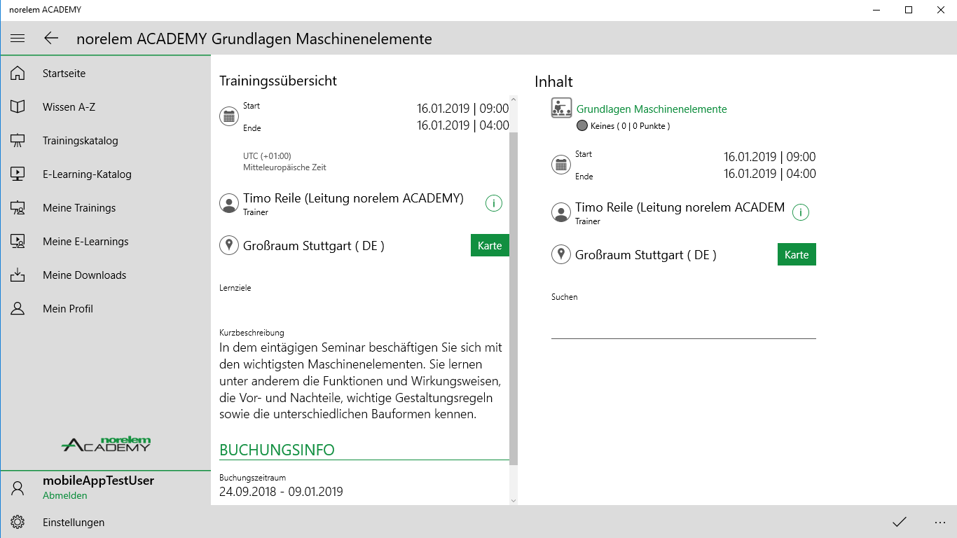The height and width of the screenshot is (538, 957).
Task: Click the E-Learning-Katalog monitor icon
Action: tap(18, 174)
